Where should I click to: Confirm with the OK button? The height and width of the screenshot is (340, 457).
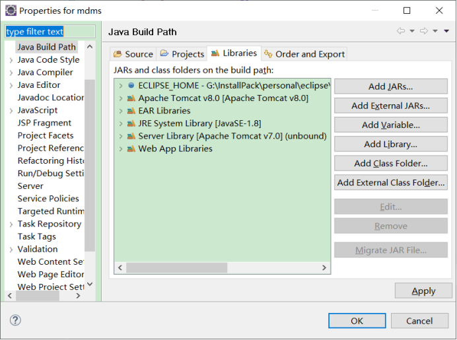click(x=357, y=321)
